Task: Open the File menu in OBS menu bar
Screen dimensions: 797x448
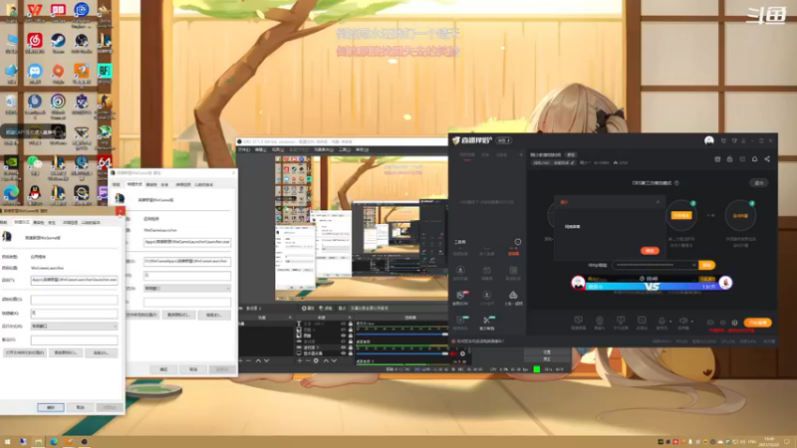Action: [243, 150]
